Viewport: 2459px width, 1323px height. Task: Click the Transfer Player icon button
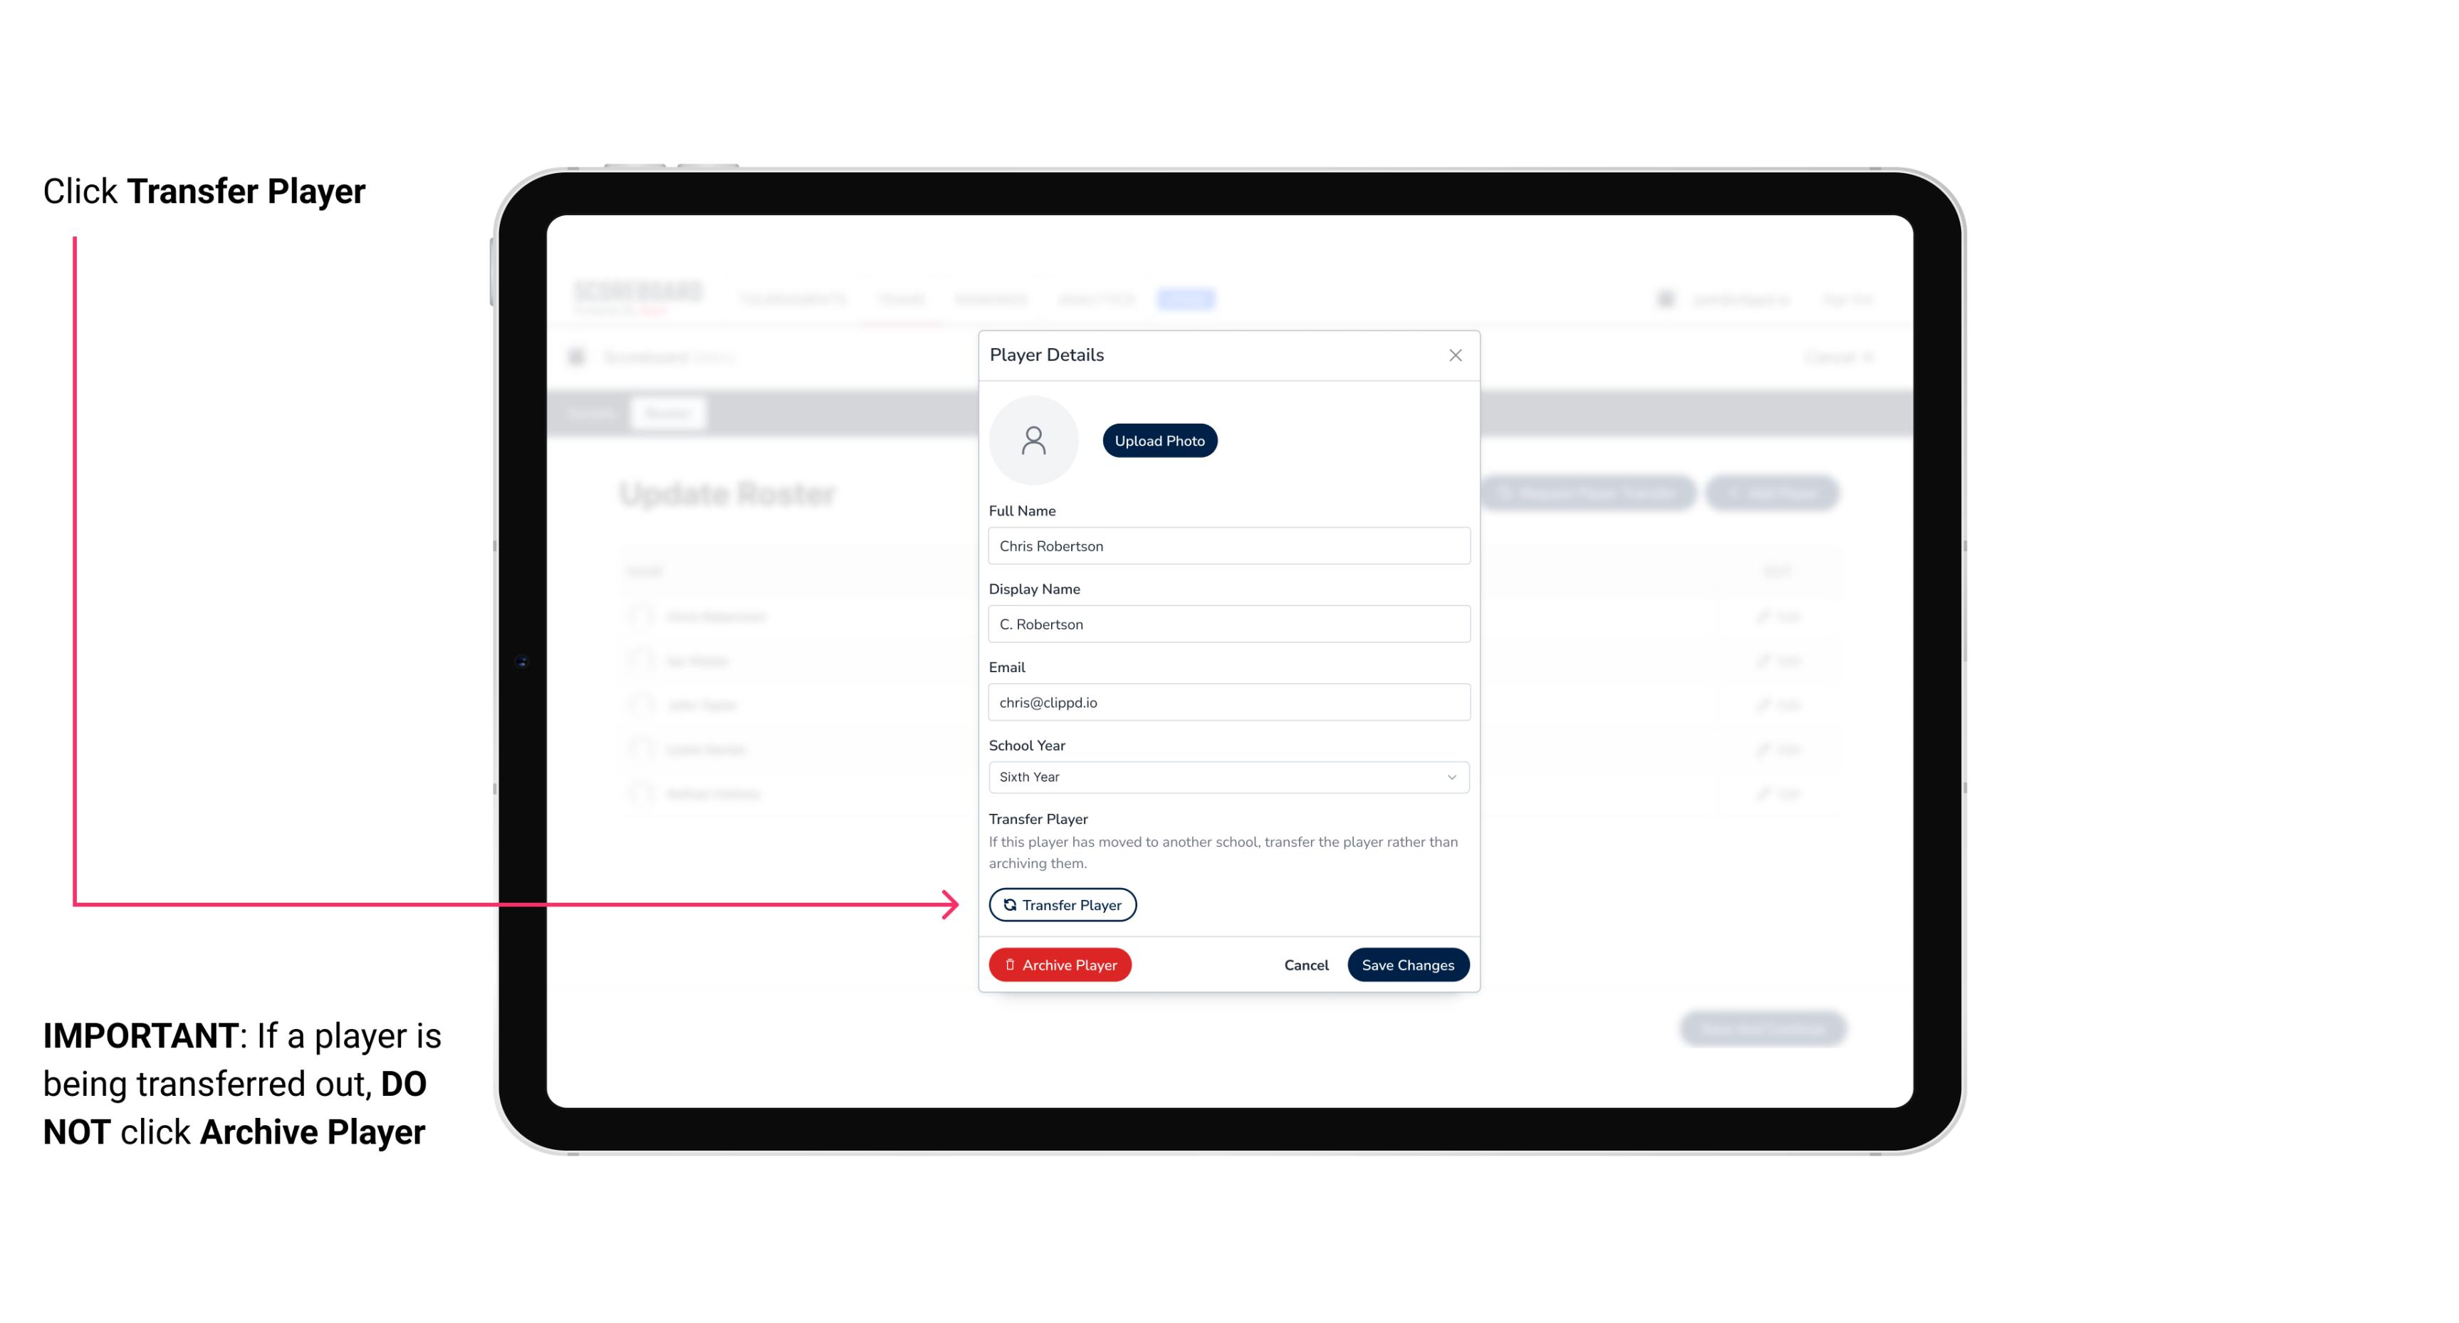click(x=1061, y=904)
